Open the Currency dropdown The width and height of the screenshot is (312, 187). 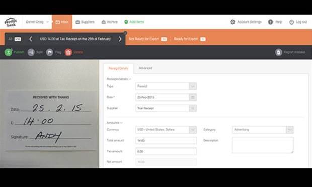point(166,130)
